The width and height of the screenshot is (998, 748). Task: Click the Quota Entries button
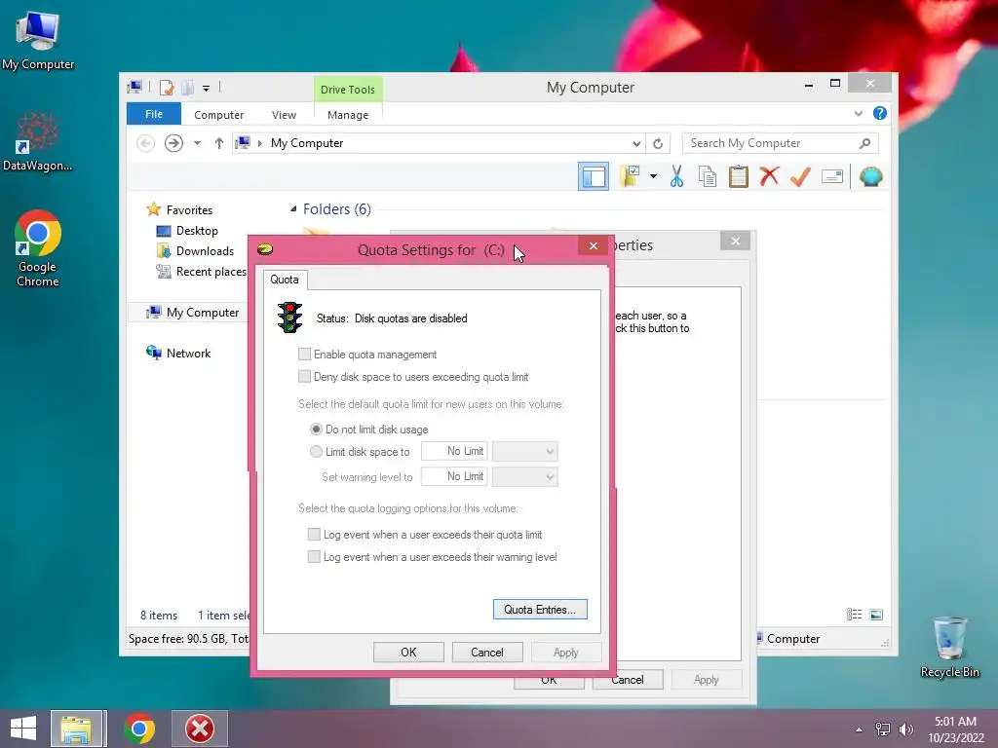point(540,610)
